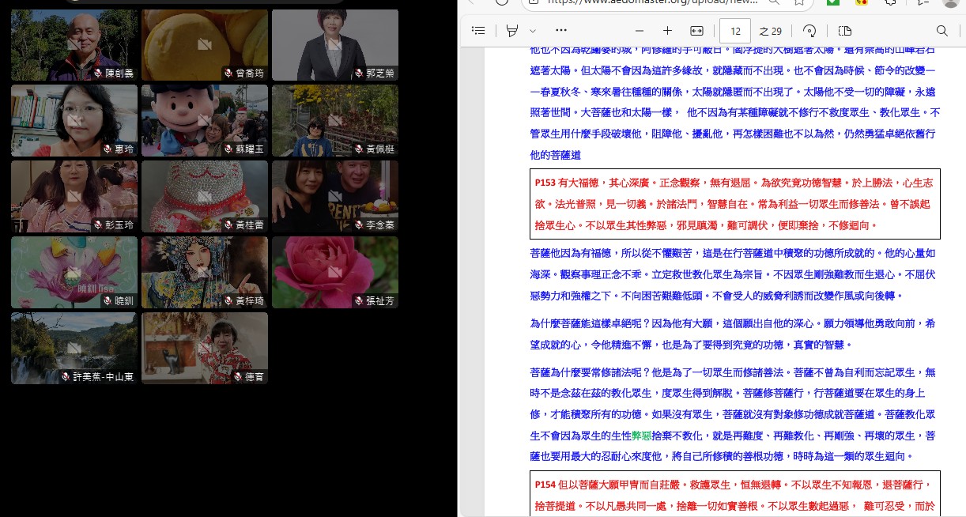
Task: Select the PDF highlight tool
Action: click(x=512, y=31)
